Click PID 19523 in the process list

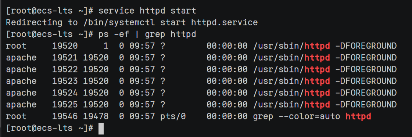(65, 81)
